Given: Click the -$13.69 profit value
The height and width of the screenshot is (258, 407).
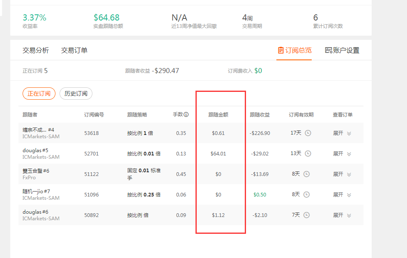Looking at the screenshot, I should 260,174.
